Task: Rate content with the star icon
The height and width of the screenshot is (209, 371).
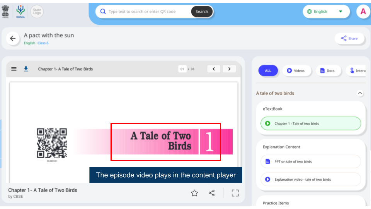Action: (194, 193)
